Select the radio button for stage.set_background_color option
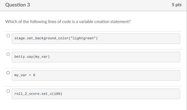Viewport: 187px width, 110px height. point(8,36)
